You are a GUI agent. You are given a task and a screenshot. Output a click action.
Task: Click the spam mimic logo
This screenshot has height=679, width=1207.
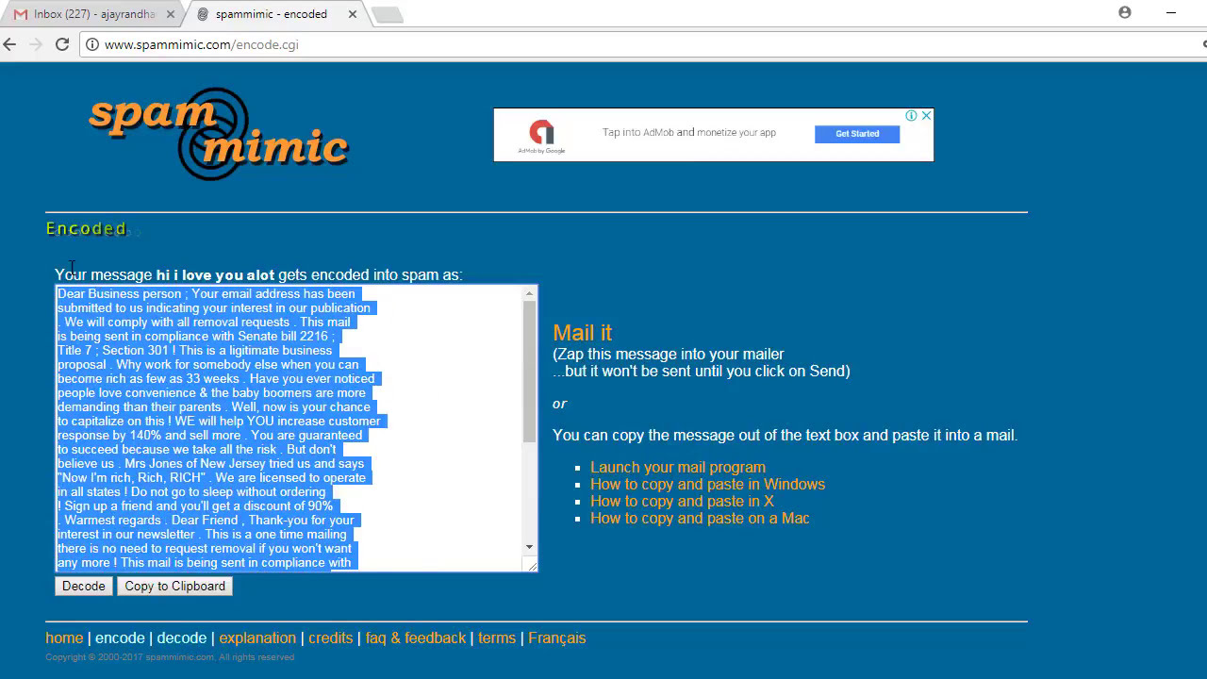[218, 134]
